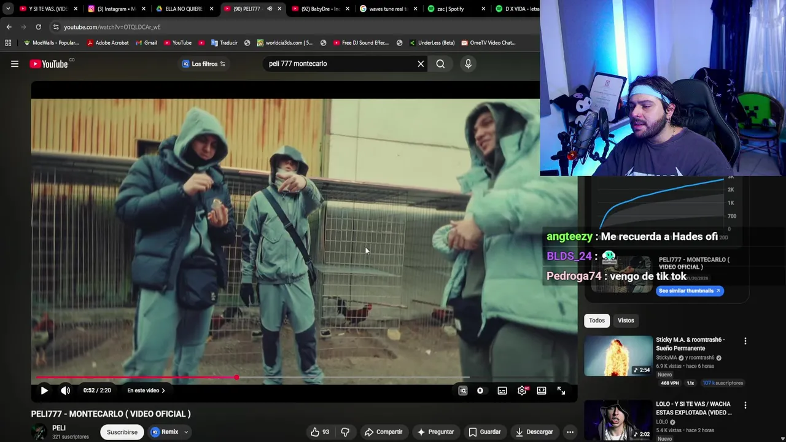
Task: Open options menu for Sueño Permanente video
Action: pos(745,341)
